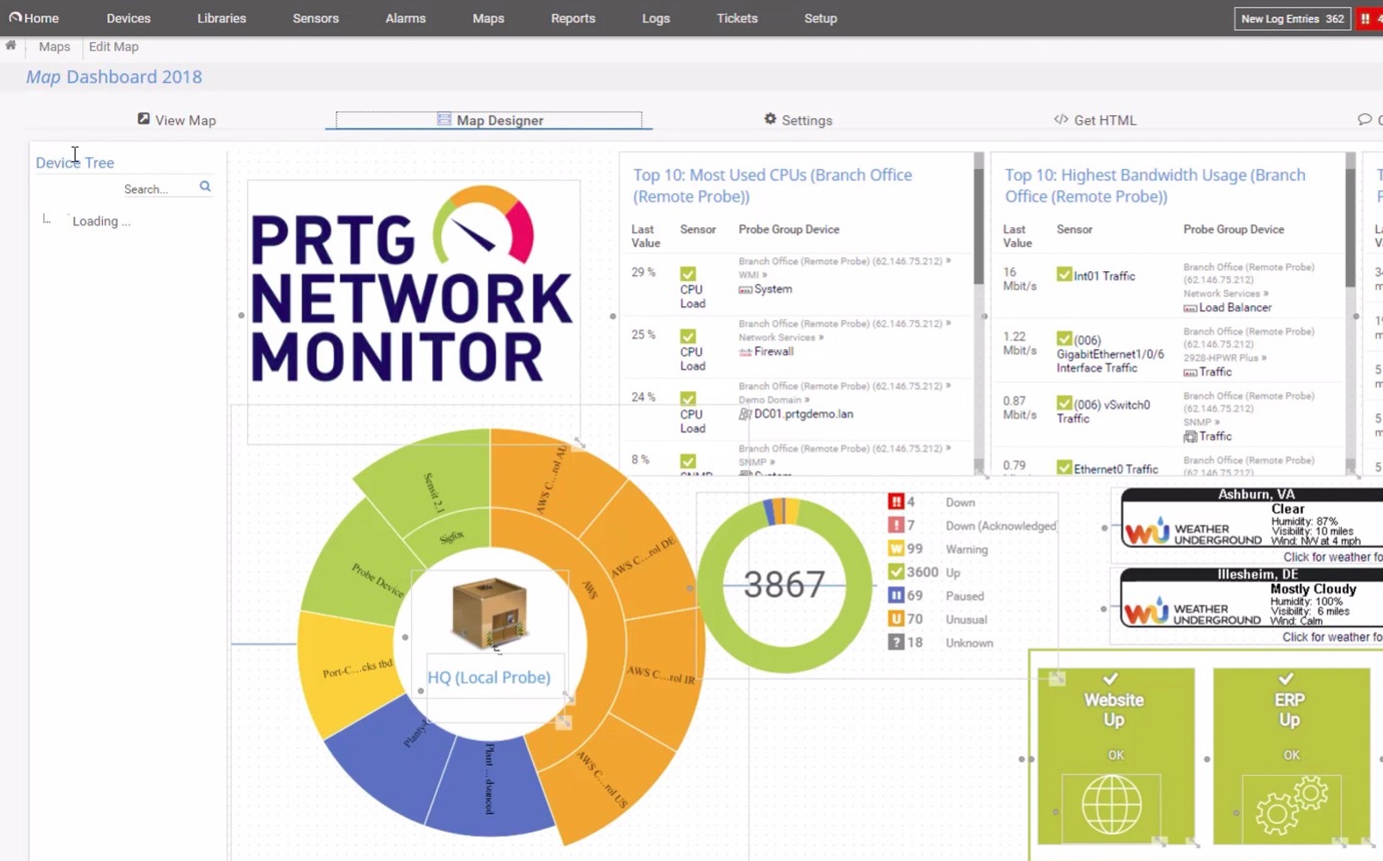The width and height of the screenshot is (1383, 861).
Task: Expand the loading Device Tree node
Action: (47, 221)
